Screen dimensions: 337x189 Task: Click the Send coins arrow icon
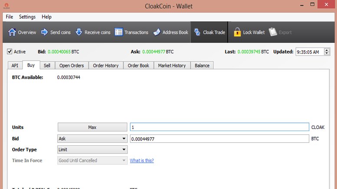(x=44, y=32)
